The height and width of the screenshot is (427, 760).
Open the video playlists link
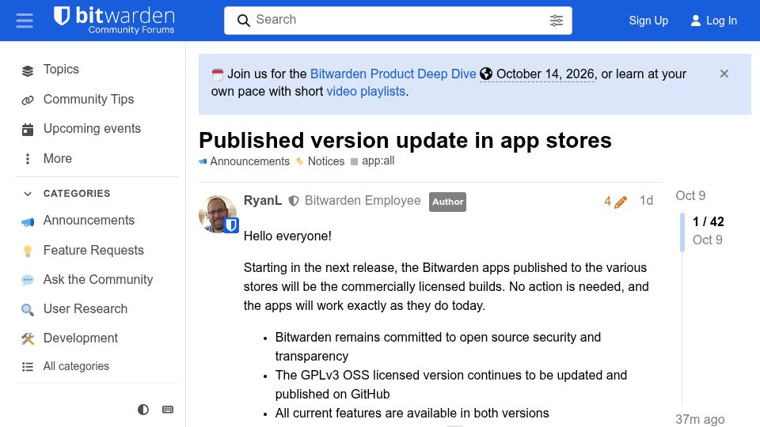[366, 92]
